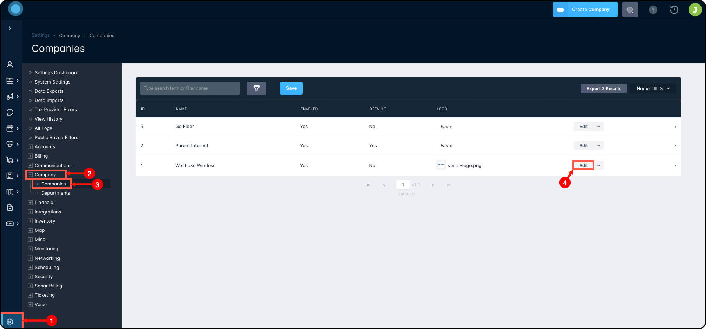Open Tax Provider Errors in the tree
This screenshot has width=706, height=329.
56,110
